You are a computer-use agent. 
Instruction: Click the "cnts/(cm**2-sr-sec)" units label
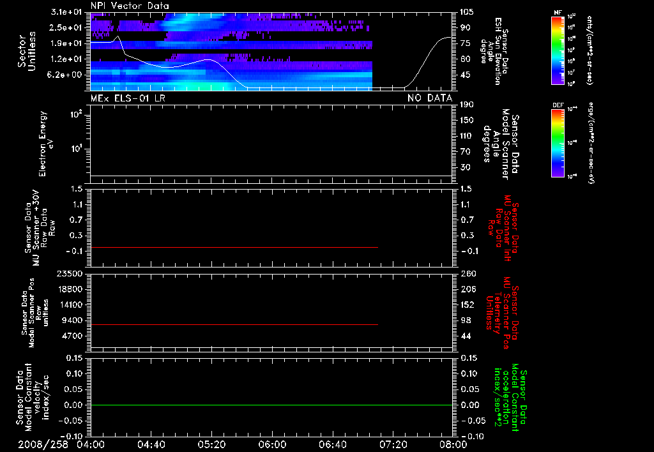(x=589, y=50)
